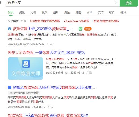Open the 翻译 tab
The height and width of the screenshot is (117, 139).
pyautogui.click(x=123, y=12)
